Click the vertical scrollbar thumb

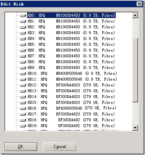tap(135, 70)
